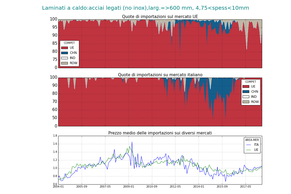Image resolution: width=291 pixels, height=194 pixels.
Task: Click the AREA-MER legend heading
Action: (x=252, y=140)
